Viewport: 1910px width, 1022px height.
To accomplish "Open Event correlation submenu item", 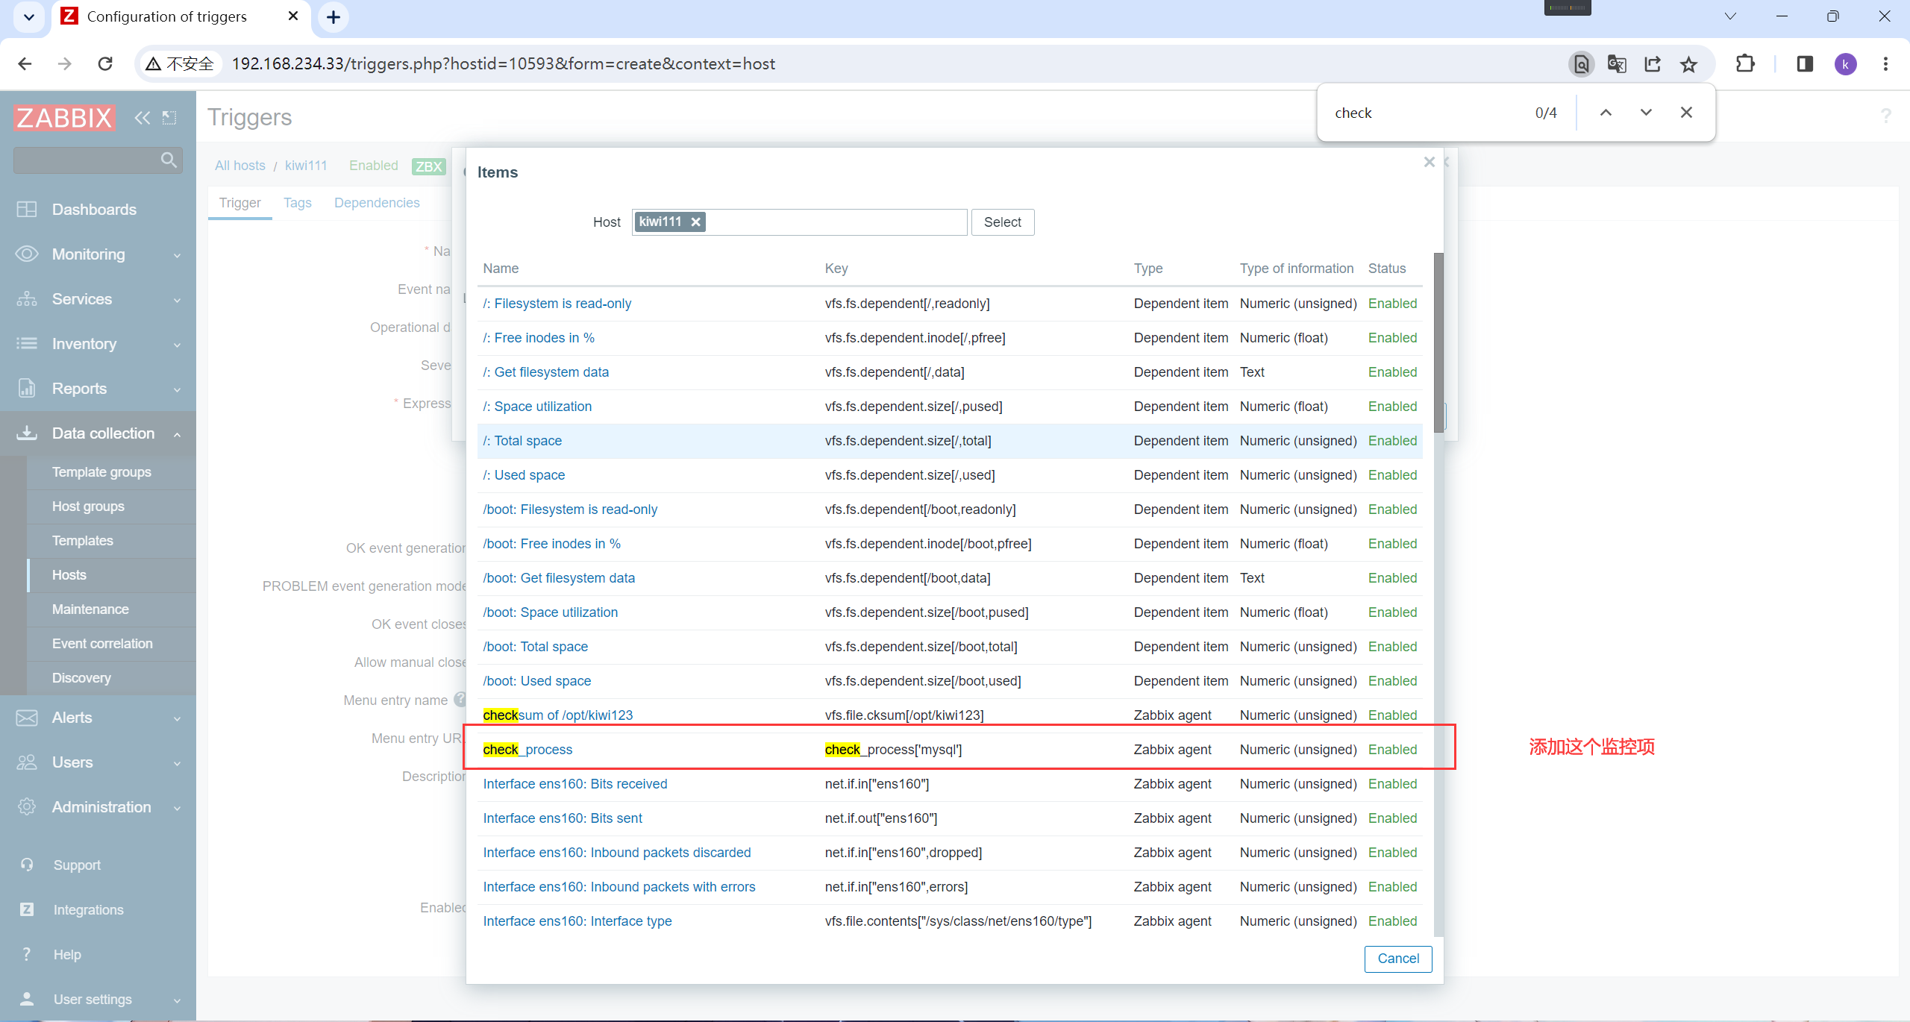I will coord(102,644).
